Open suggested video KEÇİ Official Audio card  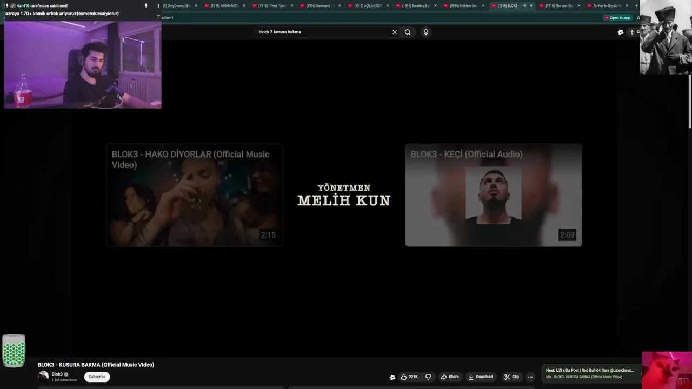pyautogui.click(x=494, y=195)
